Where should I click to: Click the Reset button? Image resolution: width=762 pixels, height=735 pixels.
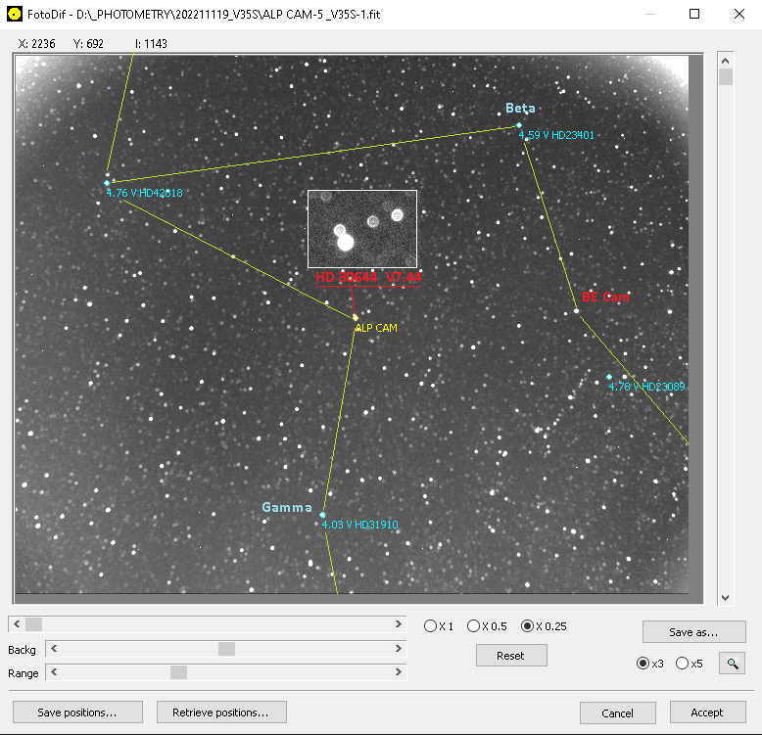click(x=510, y=656)
